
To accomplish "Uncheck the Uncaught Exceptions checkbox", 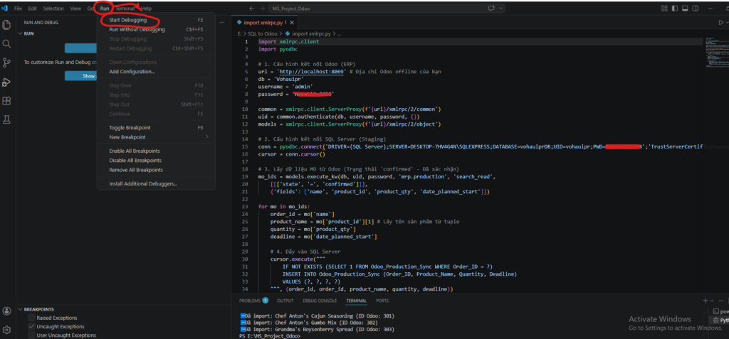I will 31,327.
